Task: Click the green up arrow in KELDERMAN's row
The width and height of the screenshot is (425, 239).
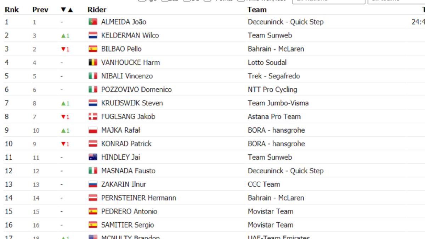Action: coord(63,36)
